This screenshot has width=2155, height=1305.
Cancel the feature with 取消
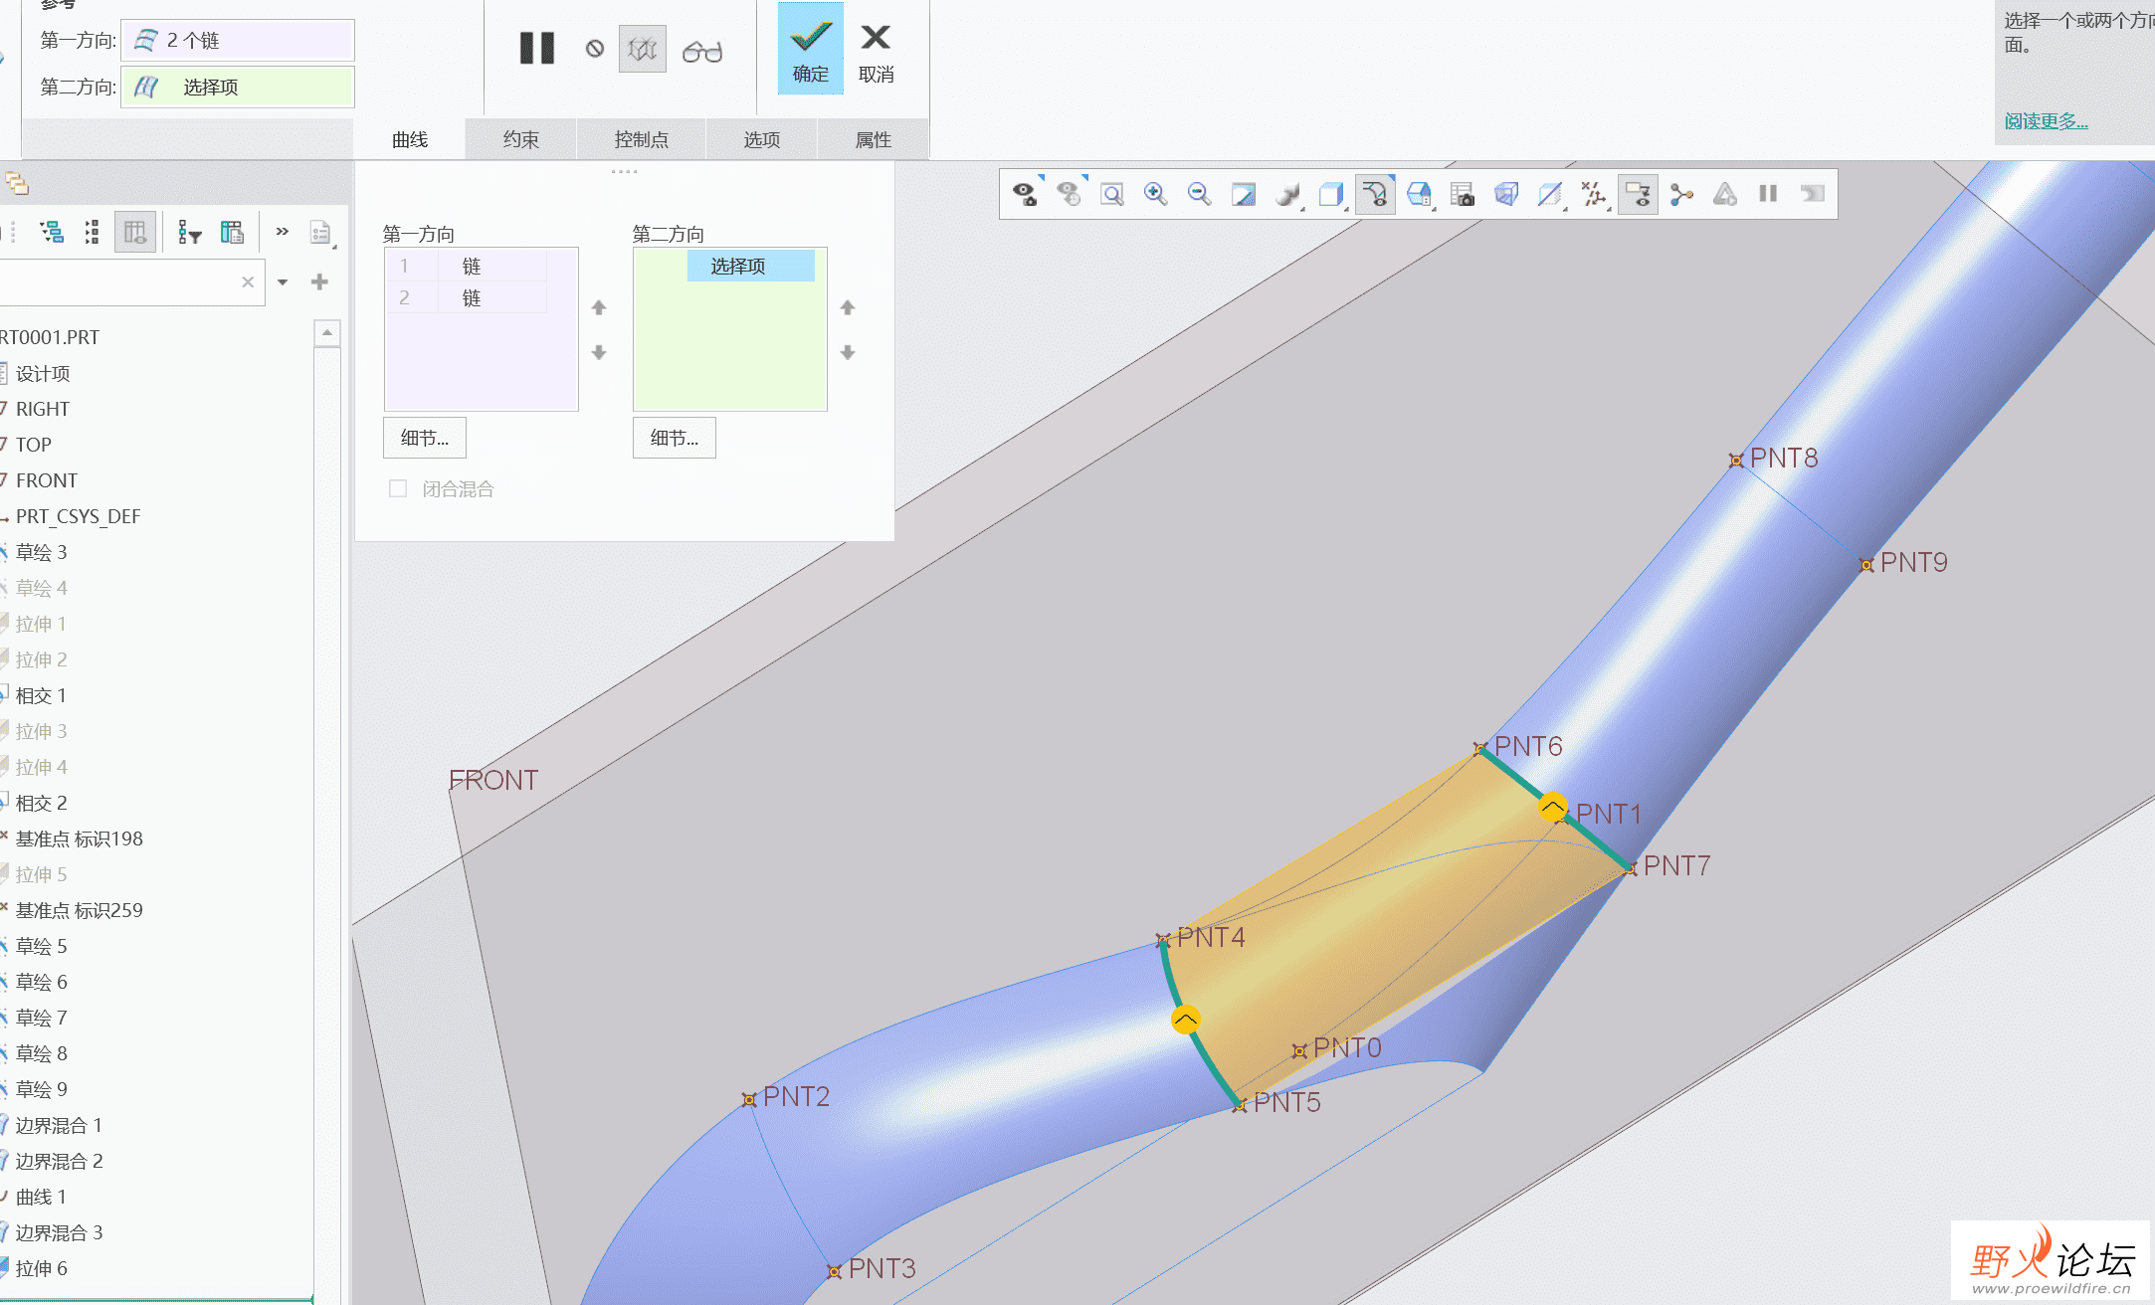876,52
